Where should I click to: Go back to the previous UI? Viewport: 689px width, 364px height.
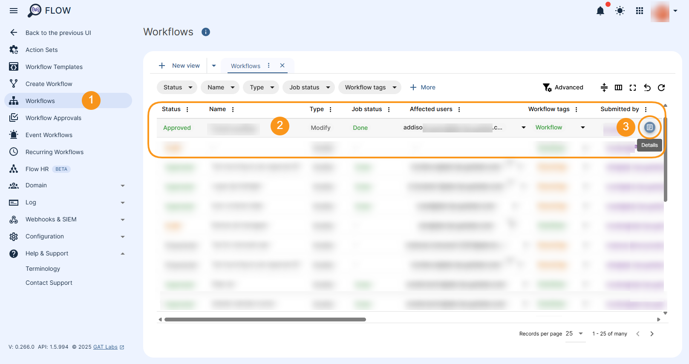tap(58, 33)
